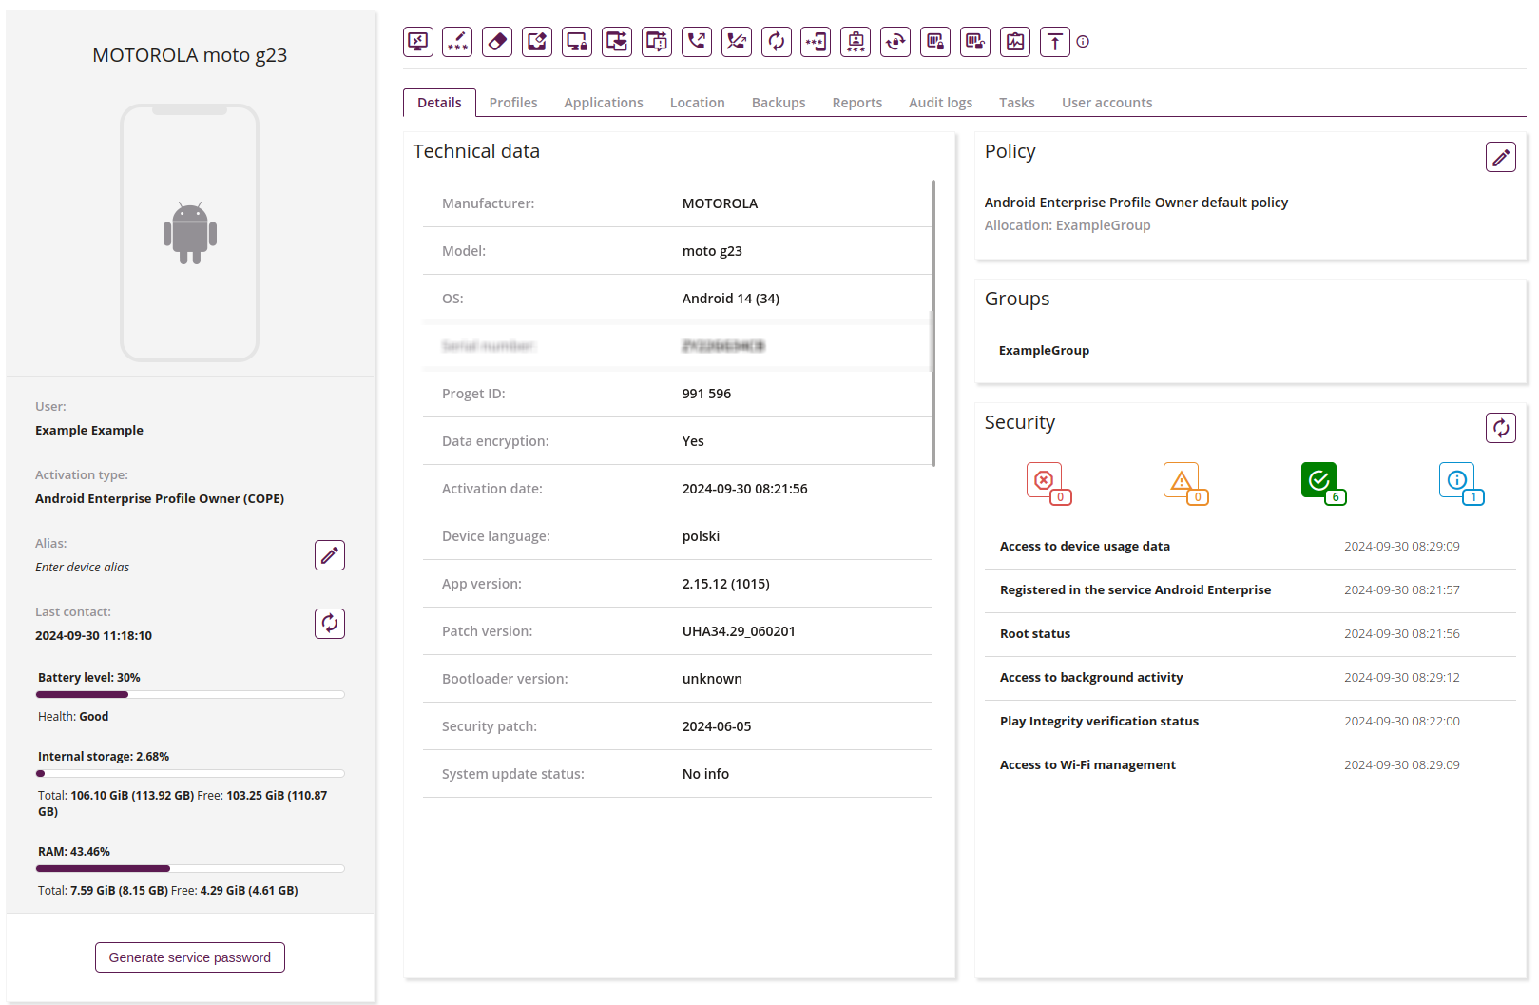
Task: Click the rotating arrows with dot icon
Action: [x=895, y=42]
